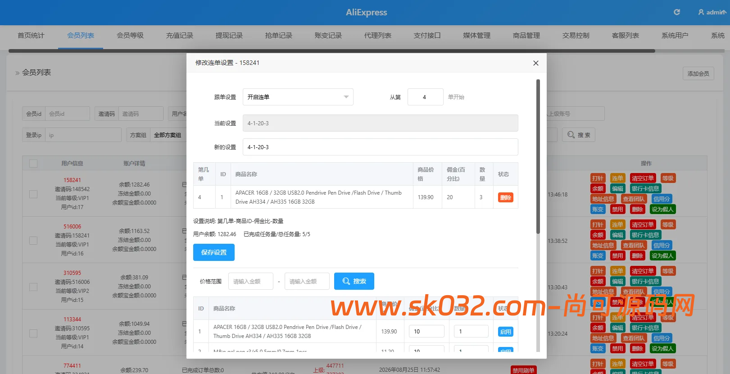Click the blue 搜索 button with magnifier icon
Viewport: 730px width, 374px height.
(x=354, y=281)
